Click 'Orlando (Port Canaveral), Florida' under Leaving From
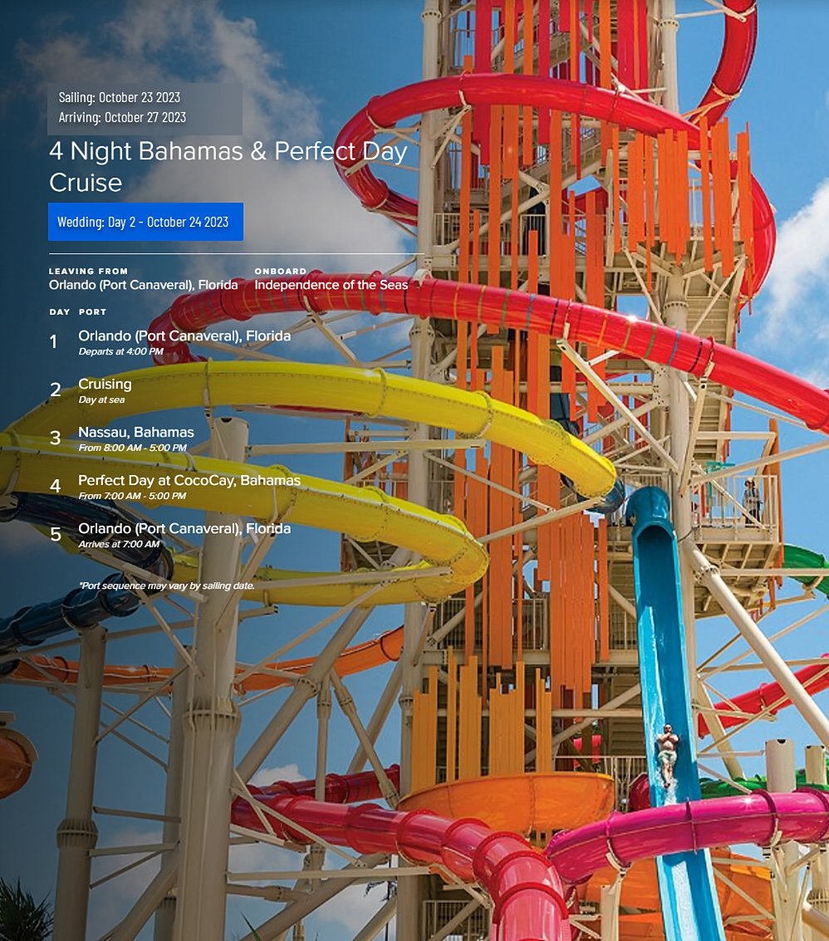 pos(144,285)
